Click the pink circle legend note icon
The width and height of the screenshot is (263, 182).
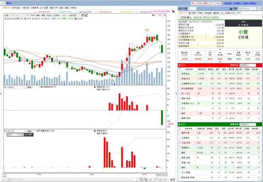(154, 11)
